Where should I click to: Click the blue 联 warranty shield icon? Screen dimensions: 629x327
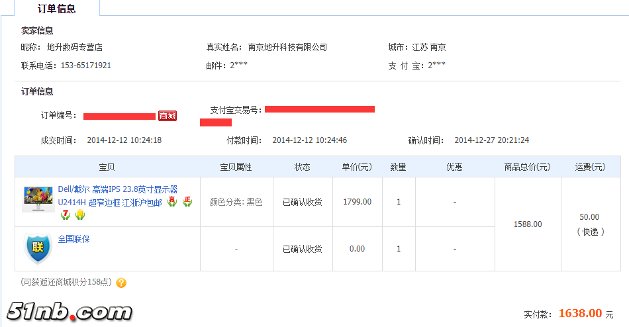tap(38, 248)
